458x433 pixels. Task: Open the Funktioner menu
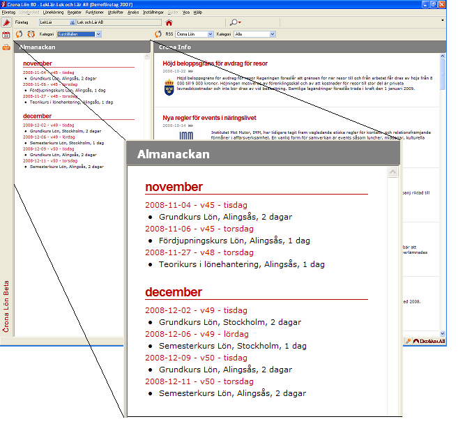[94, 13]
